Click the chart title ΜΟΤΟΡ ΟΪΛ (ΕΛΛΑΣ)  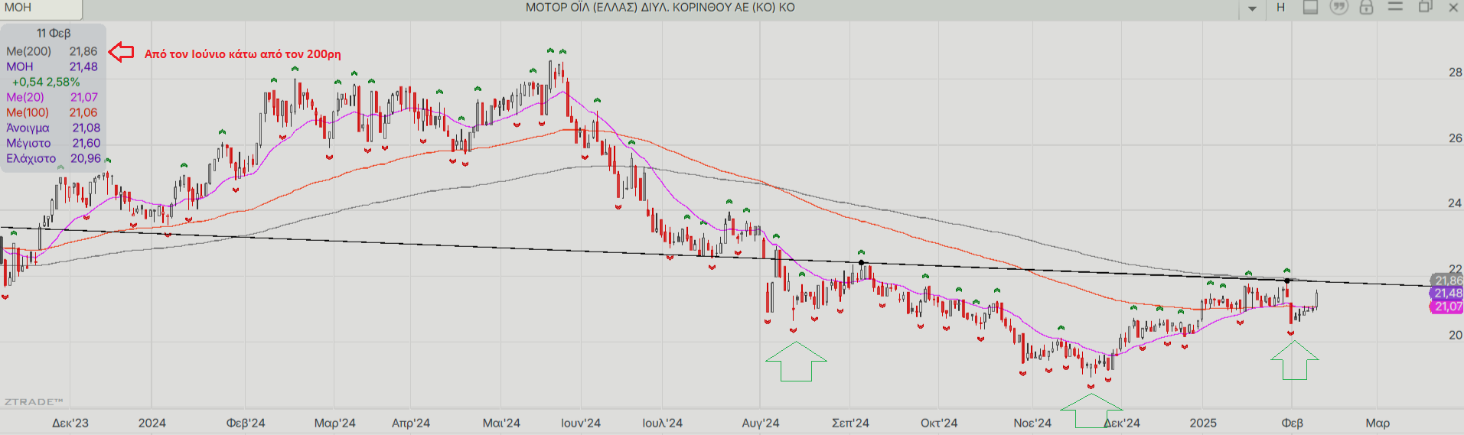tap(660, 8)
